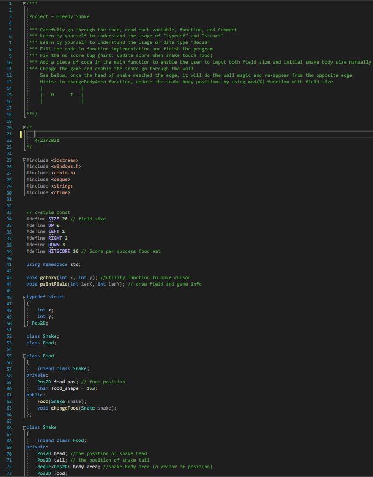Click the "public:" label on line 61
The height and width of the screenshot is (477, 373).
pyautogui.click(x=36, y=395)
